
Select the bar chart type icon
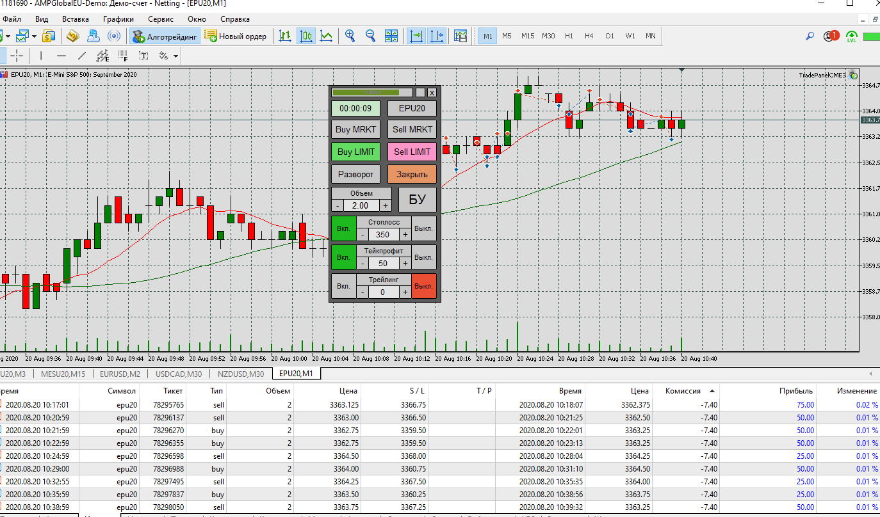click(x=286, y=36)
